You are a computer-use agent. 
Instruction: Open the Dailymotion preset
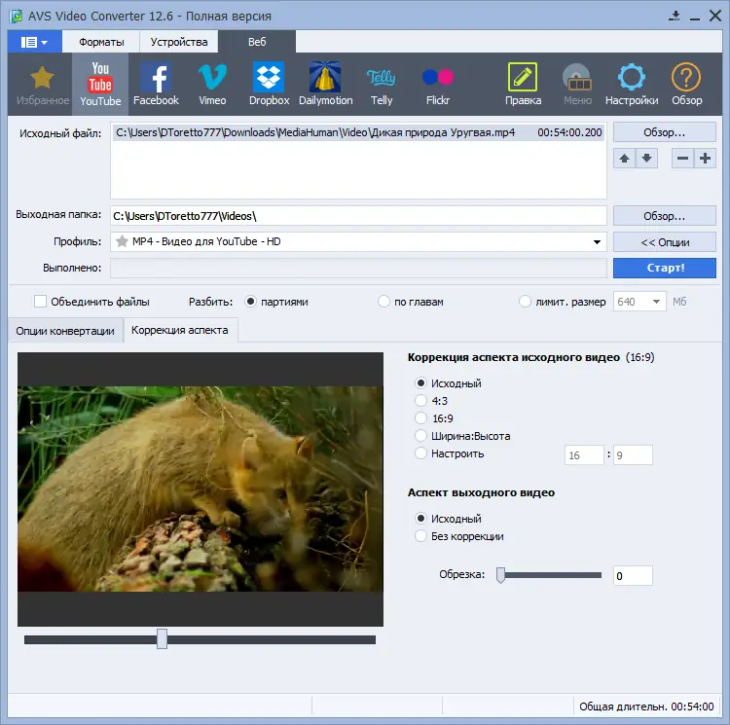[x=324, y=84]
